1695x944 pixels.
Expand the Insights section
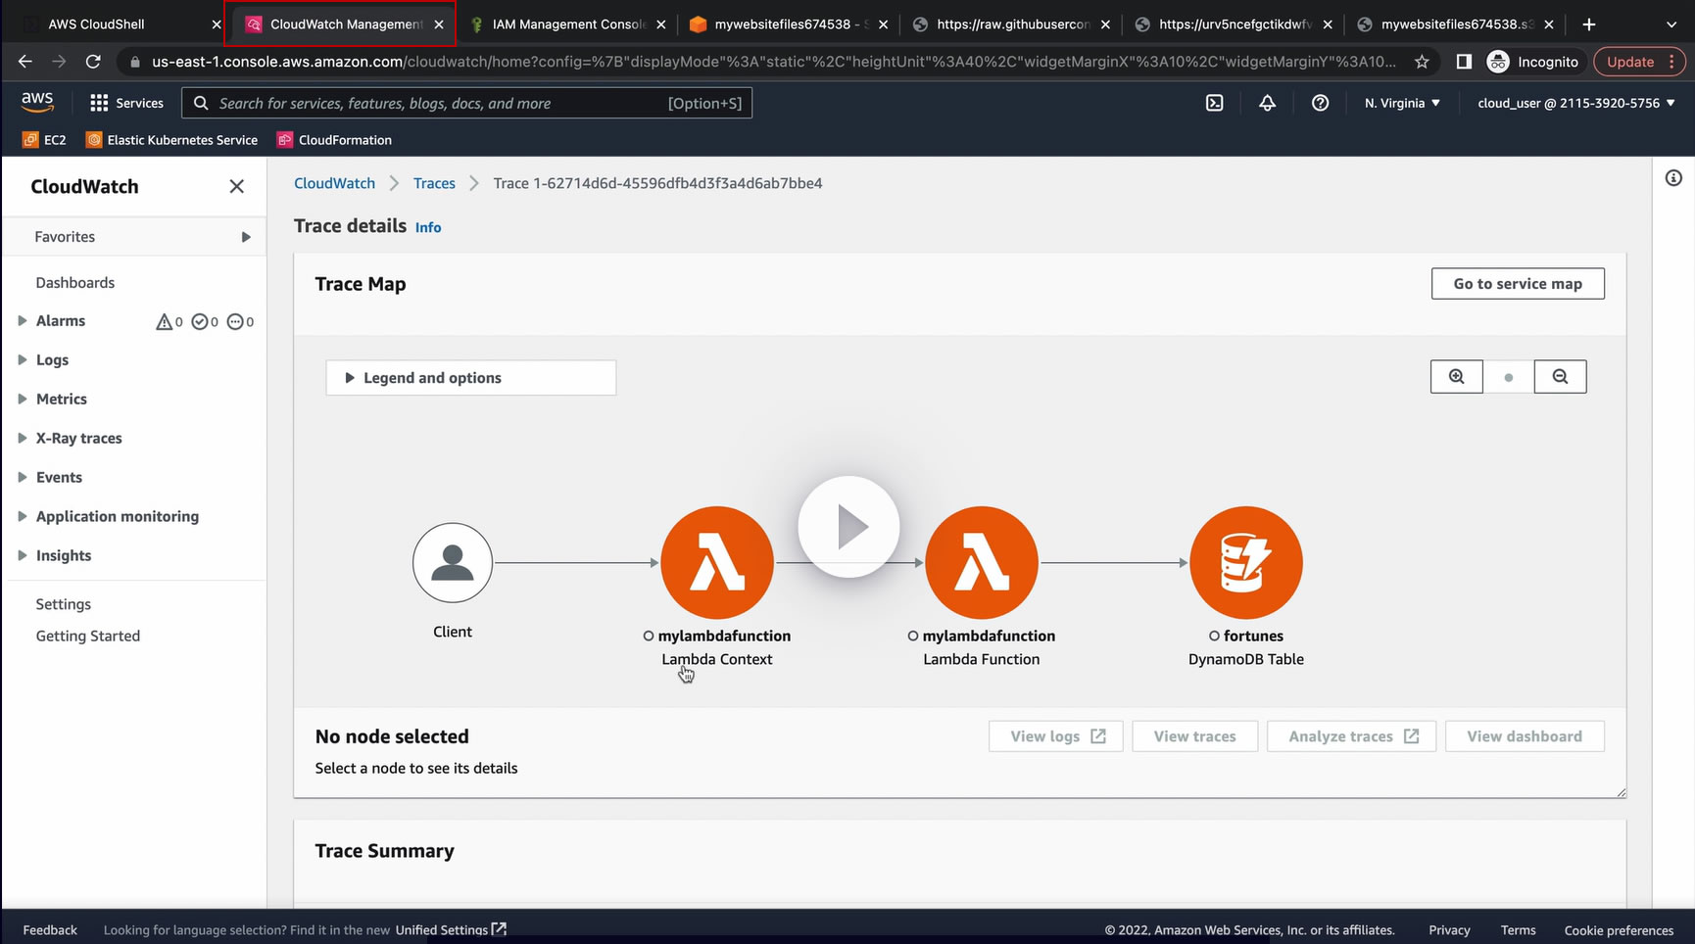click(23, 556)
